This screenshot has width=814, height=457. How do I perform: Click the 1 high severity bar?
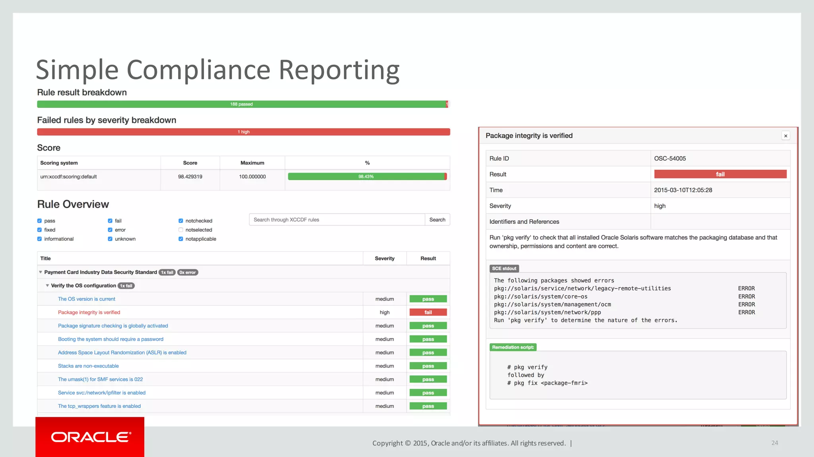[244, 132]
